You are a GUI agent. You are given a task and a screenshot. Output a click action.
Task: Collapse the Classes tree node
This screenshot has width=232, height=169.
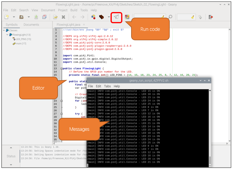point(4,30)
